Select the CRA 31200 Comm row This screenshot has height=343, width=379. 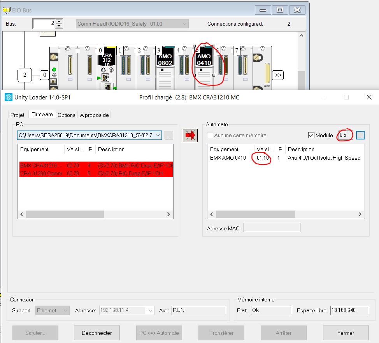[x=96, y=173]
